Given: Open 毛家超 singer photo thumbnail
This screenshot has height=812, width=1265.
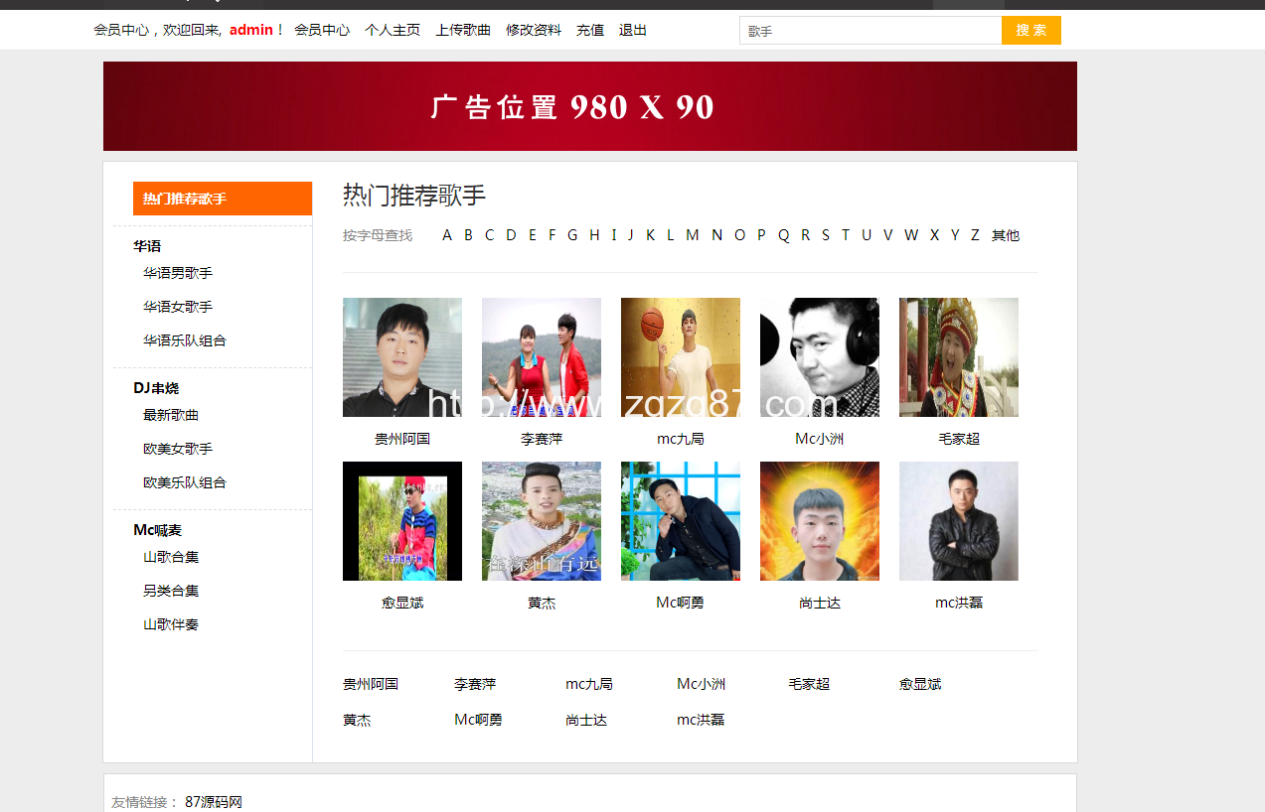Looking at the screenshot, I should [x=958, y=357].
